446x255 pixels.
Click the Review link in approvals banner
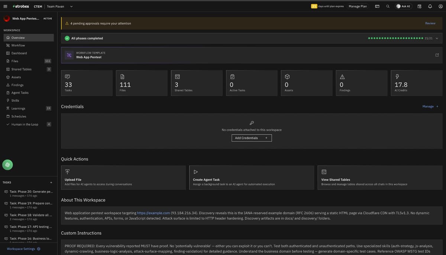(x=430, y=23)
